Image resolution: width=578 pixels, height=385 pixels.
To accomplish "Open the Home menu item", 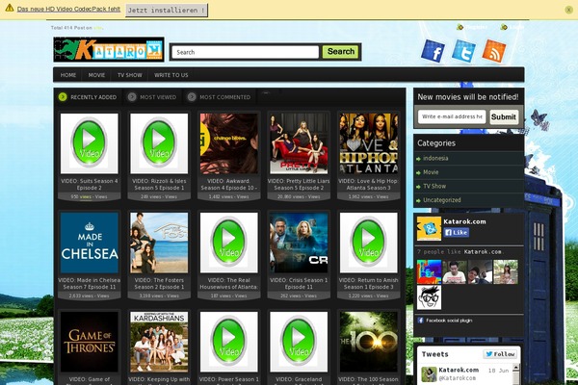I will point(68,75).
